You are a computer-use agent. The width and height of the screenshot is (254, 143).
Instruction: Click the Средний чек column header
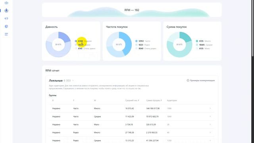coord(132,100)
